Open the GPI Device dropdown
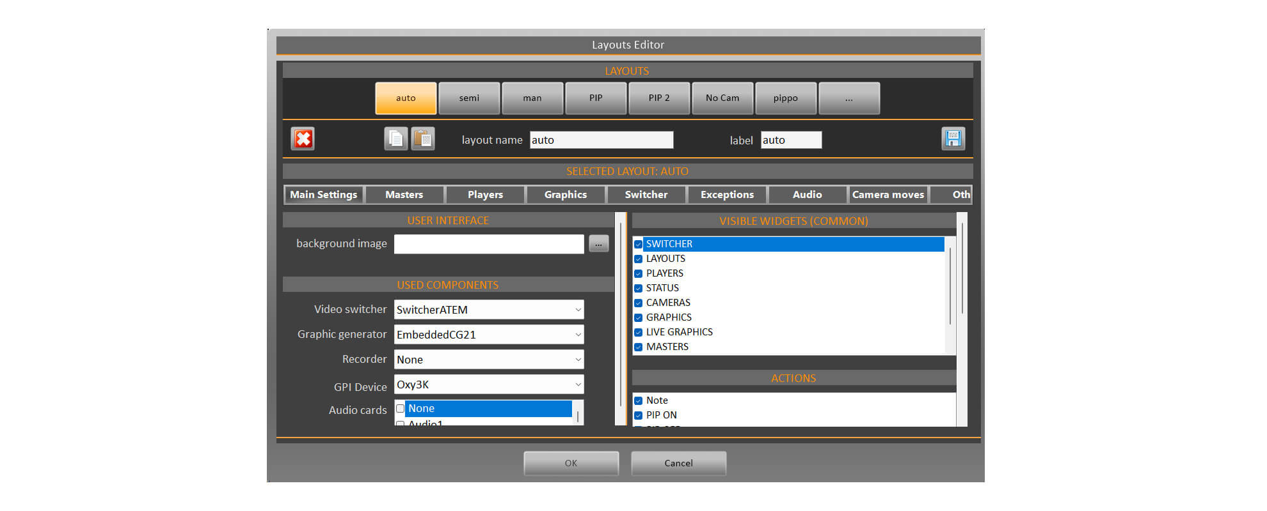The image size is (1267, 511). click(578, 385)
